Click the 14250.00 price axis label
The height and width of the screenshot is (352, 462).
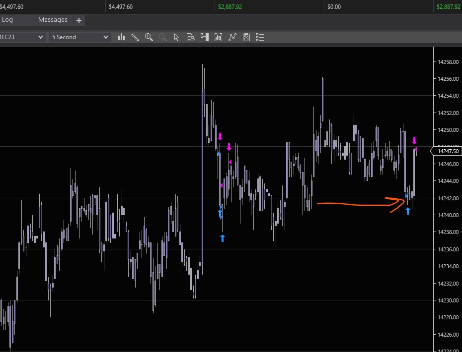click(448, 130)
